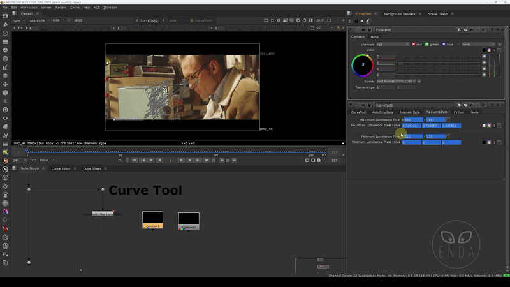Toggle the green channel checkbox
Viewport: 510px width, 287px height.
pyautogui.click(x=426, y=44)
